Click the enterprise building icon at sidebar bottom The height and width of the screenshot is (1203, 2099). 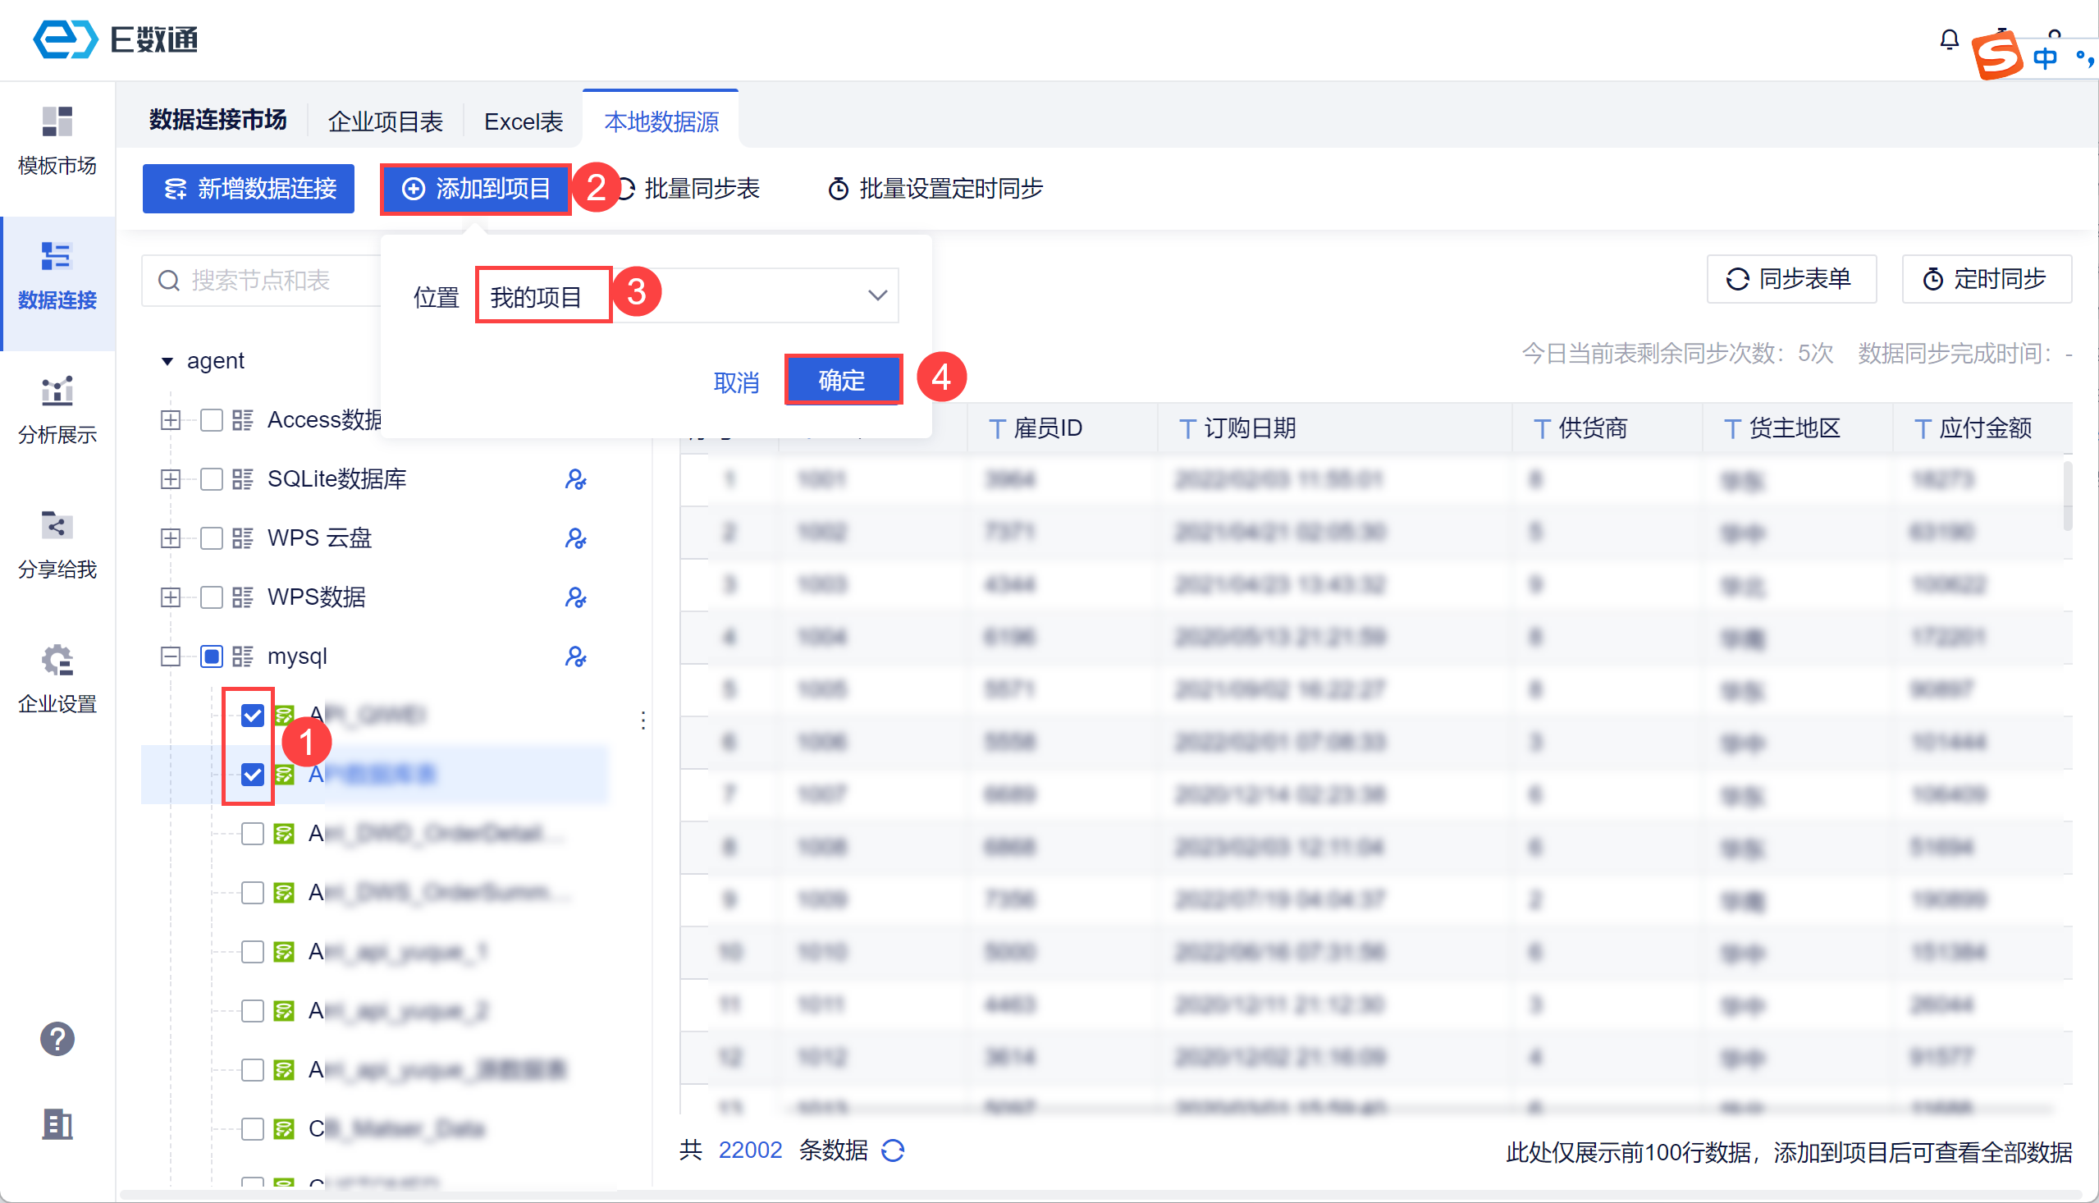pyautogui.click(x=57, y=1123)
